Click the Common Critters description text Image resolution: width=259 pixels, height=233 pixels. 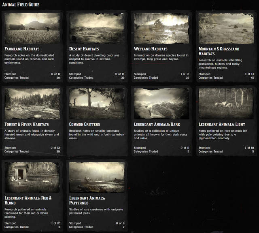[x=97, y=134]
